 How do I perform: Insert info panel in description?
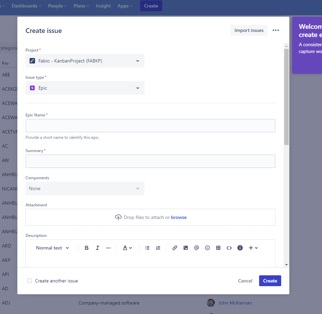point(240,248)
